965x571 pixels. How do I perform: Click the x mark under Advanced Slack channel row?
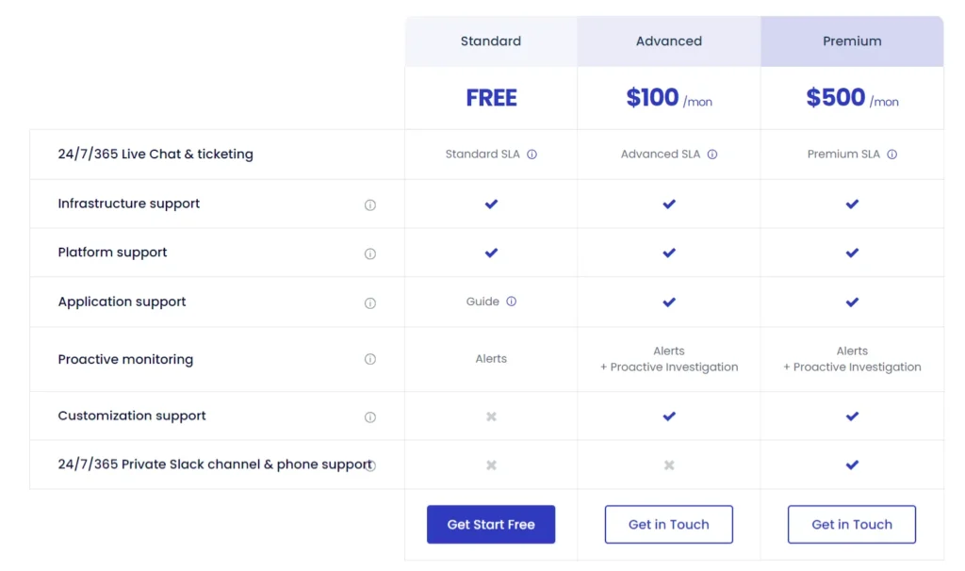[669, 465]
